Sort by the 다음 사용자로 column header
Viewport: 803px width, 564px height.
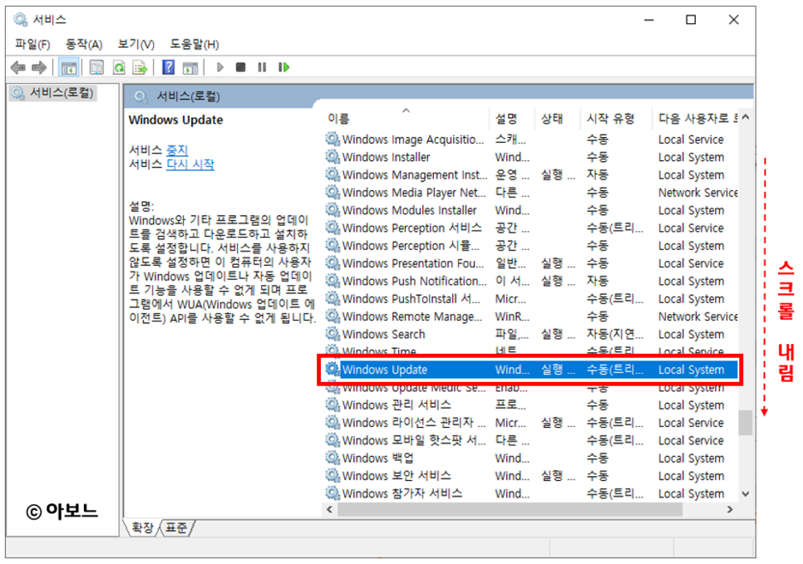[697, 119]
